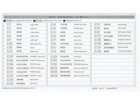
Task: Click the 'Steel' color name
Action: [32, 48]
